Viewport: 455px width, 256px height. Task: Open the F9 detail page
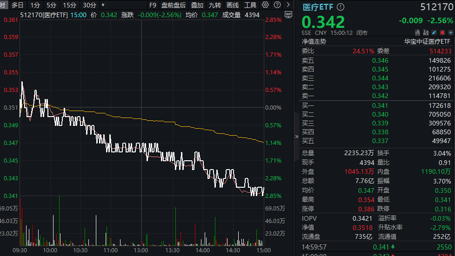click(x=153, y=5)
